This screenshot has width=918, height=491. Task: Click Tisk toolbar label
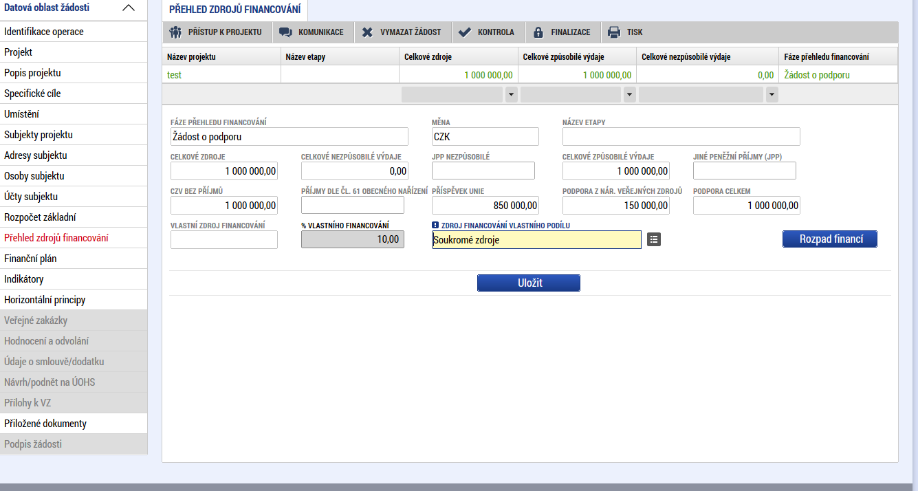(635, 32)
